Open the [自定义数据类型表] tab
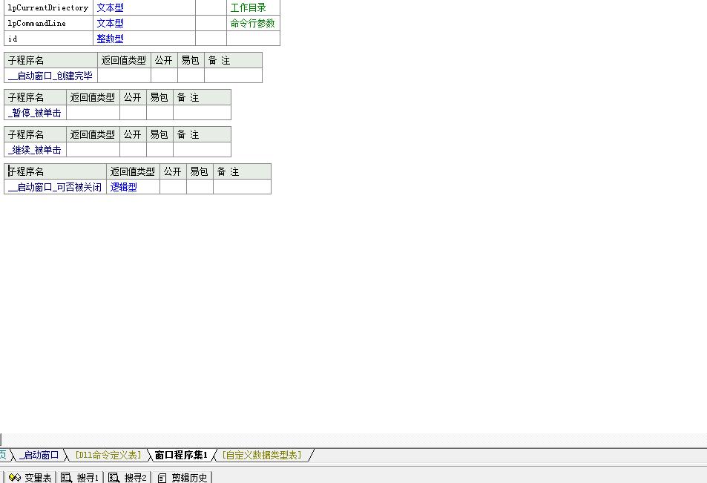Image resolution: width=707 pixels, height=483 pixels. pyautogui.click(x=262, y=455)
